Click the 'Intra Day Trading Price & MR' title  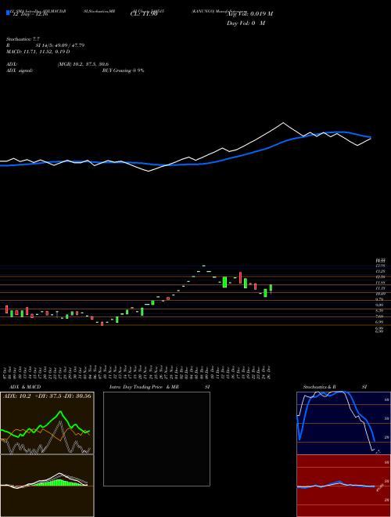coord(144,387)
